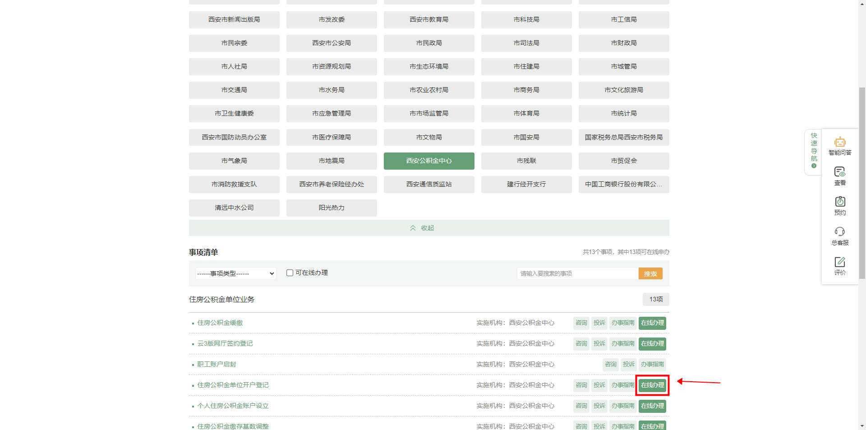Click the 查看 icon in sidebar
This screenshot has height=430, width=866.
[x=839, y=176]
